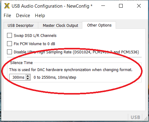Click the Silence Time group label
Image resolution: width=149 pixels, height=122 pixels.
click(21, 63)
